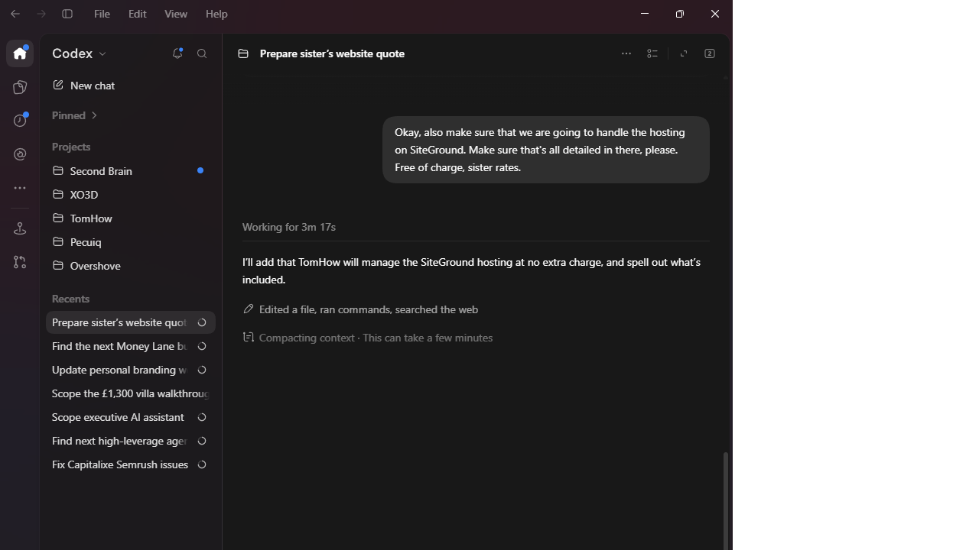Expand the chat with the fullscreen corners icon
The width and height of the screenshot is (979, 550).
point(684,53)
